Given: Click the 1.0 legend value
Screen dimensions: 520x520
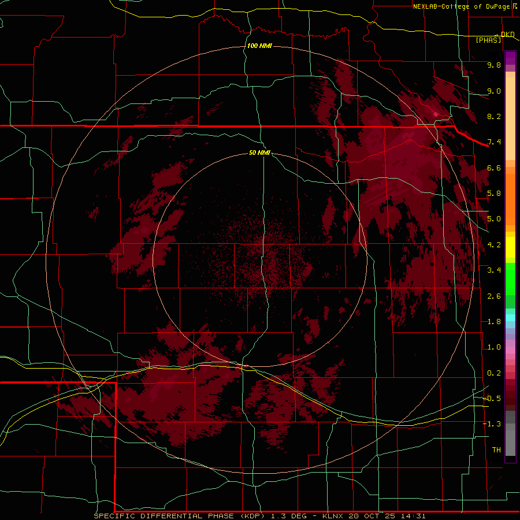Looking at the screenshot, I should point(494,347).
